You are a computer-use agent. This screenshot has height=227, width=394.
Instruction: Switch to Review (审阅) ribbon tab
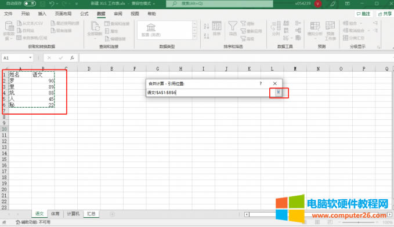(x=118, y=13)
